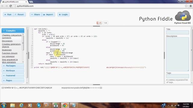
Task: Click the def rot(info) code line
Action: tap(41, 29)
